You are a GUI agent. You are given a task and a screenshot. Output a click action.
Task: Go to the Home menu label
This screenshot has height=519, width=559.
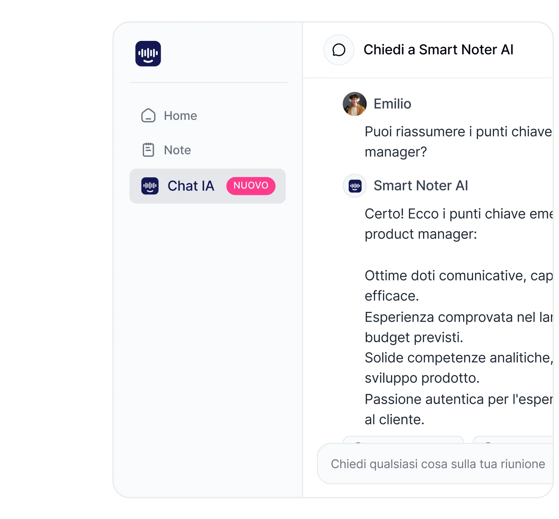tap(181, 116)
